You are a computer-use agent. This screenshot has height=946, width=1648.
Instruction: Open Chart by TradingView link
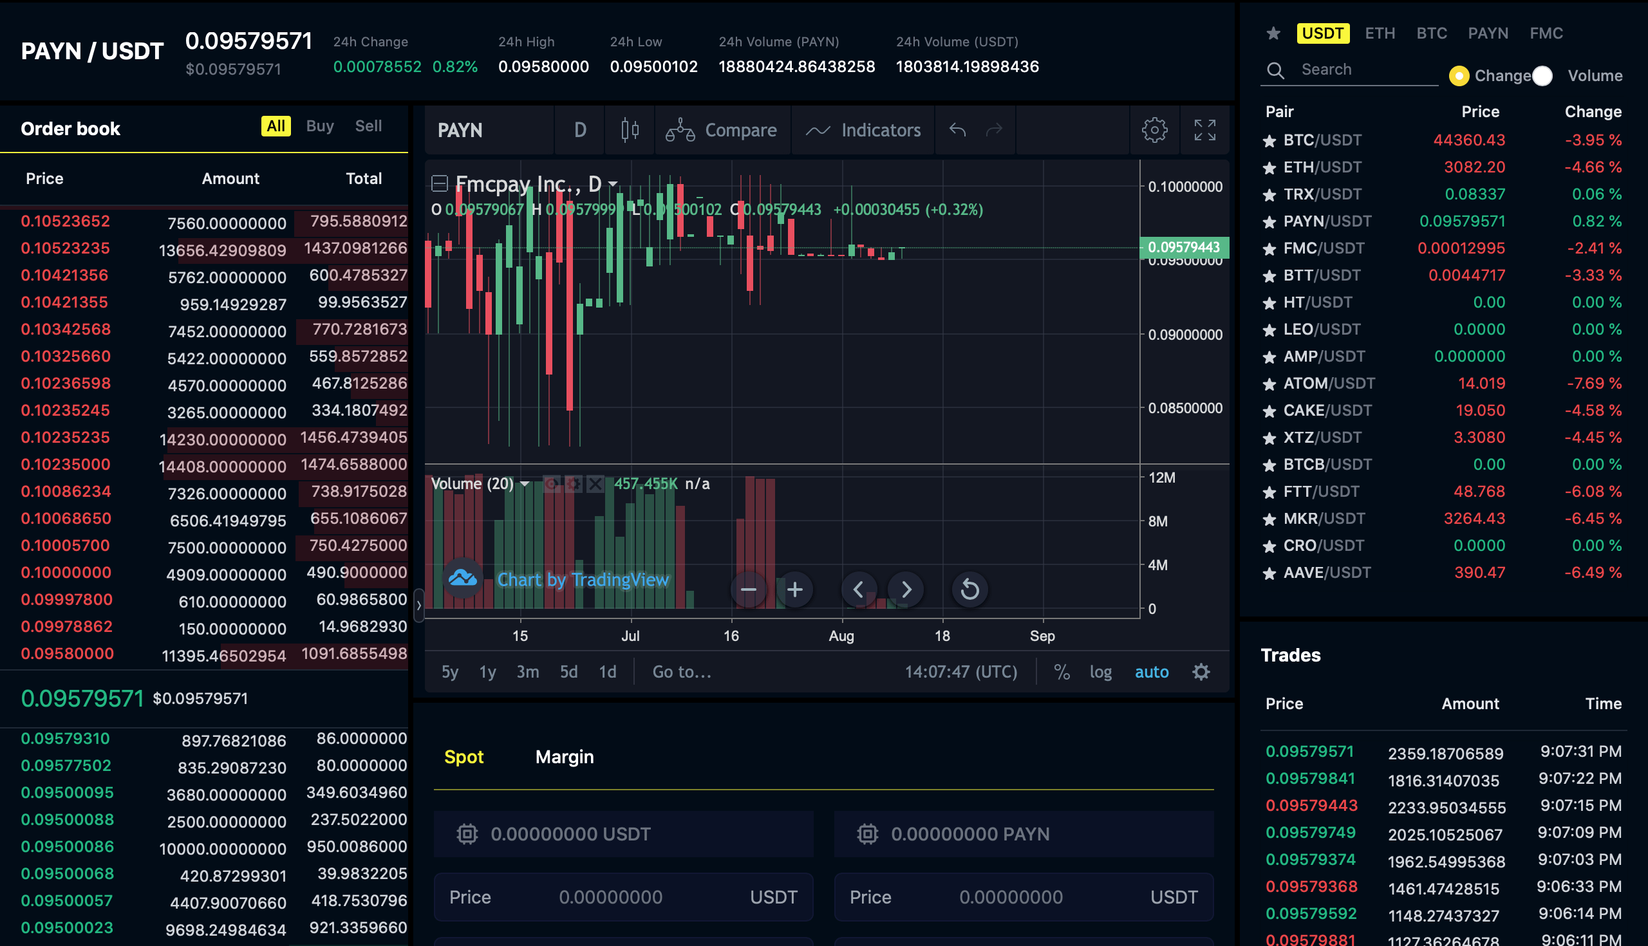(582, 580)
